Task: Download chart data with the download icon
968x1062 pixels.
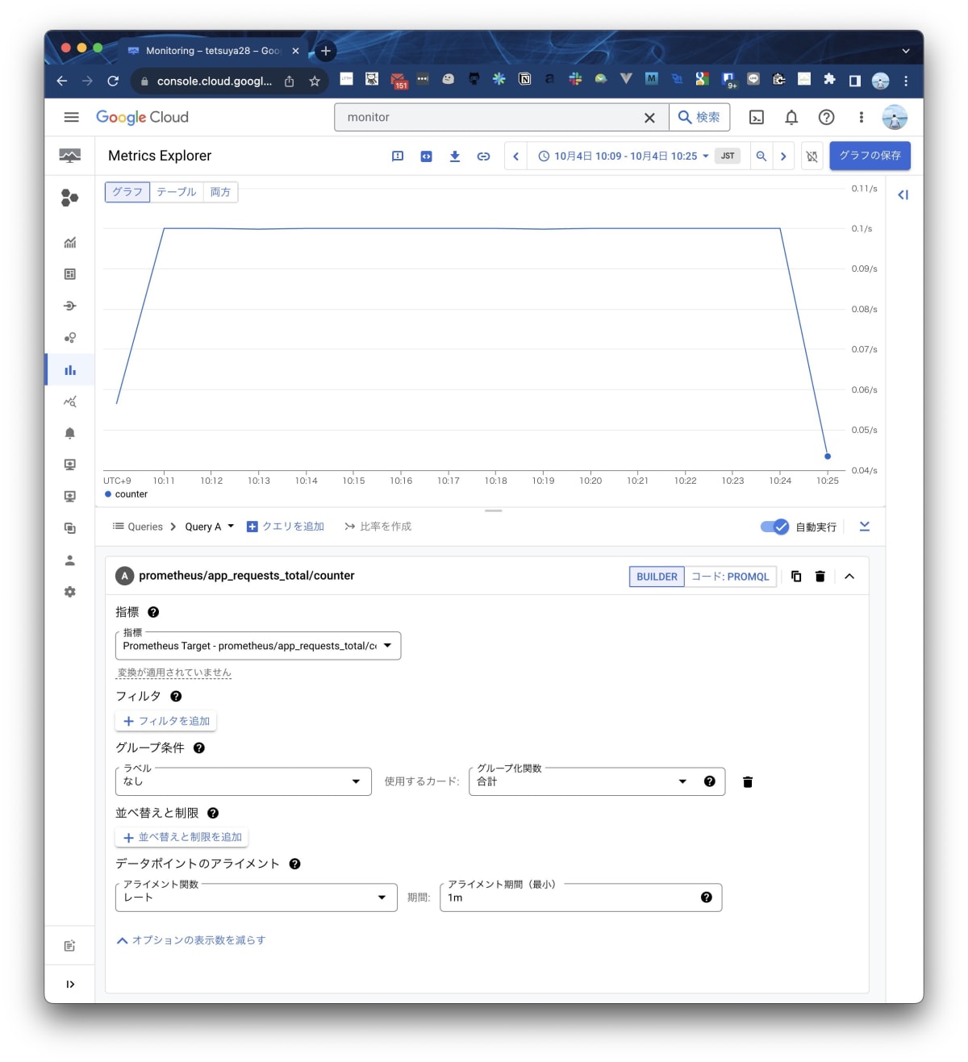Action: point(455,156)
